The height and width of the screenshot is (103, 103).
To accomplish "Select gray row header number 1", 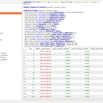I will (25, 51).
